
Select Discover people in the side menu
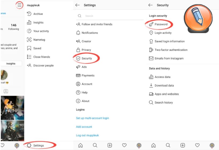coord(40,65)
